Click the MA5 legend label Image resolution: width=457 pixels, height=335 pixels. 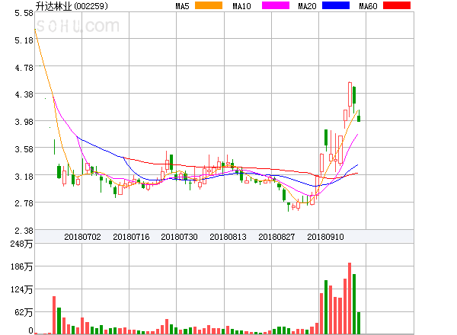point(182,6)
